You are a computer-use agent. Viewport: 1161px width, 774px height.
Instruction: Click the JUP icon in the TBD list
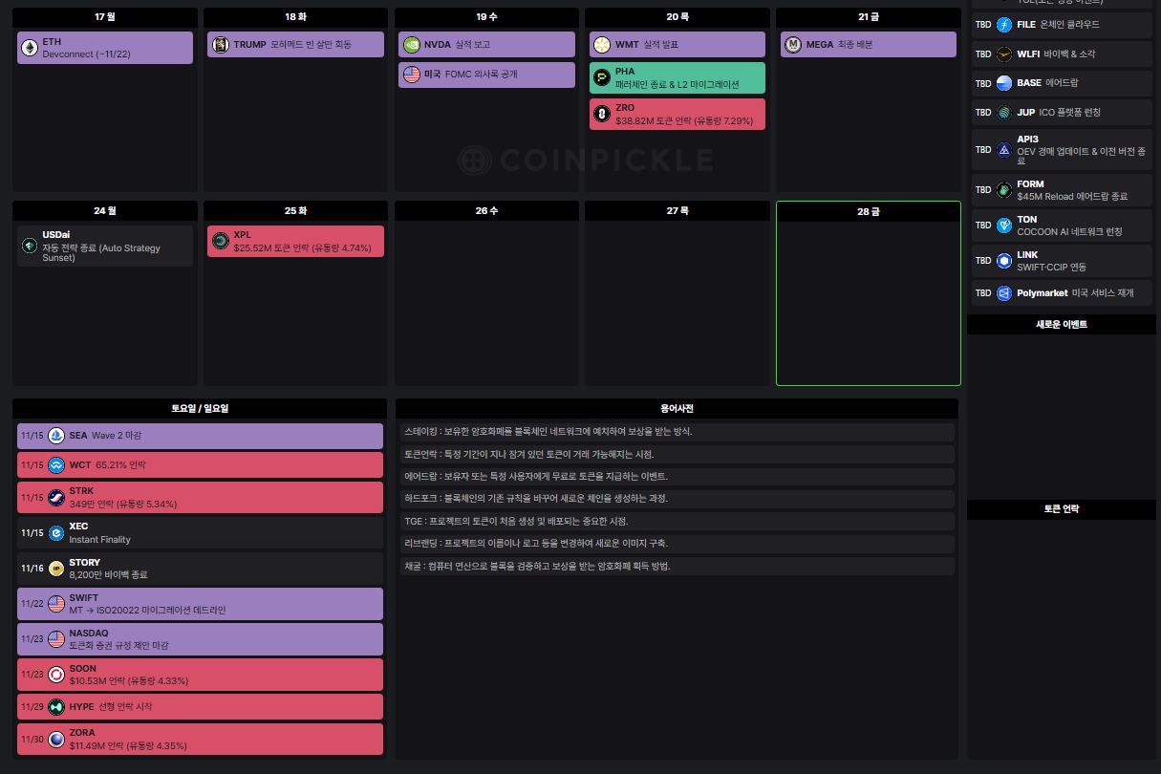(1003, 112)
